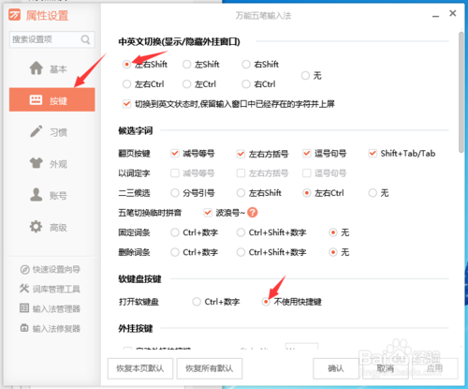Image resolution: width=468 pixels, height=389 pixels.
Task: Select 左右Shift for 二三候选
Action: (241, 193)
